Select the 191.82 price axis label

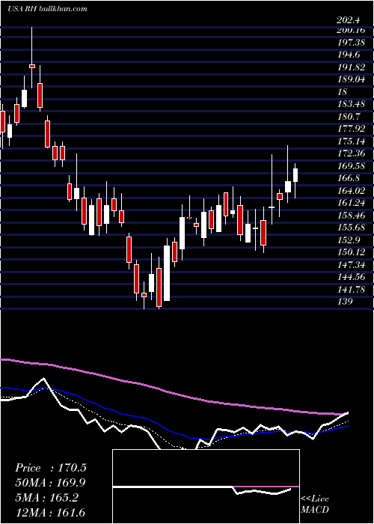(350, 67)
